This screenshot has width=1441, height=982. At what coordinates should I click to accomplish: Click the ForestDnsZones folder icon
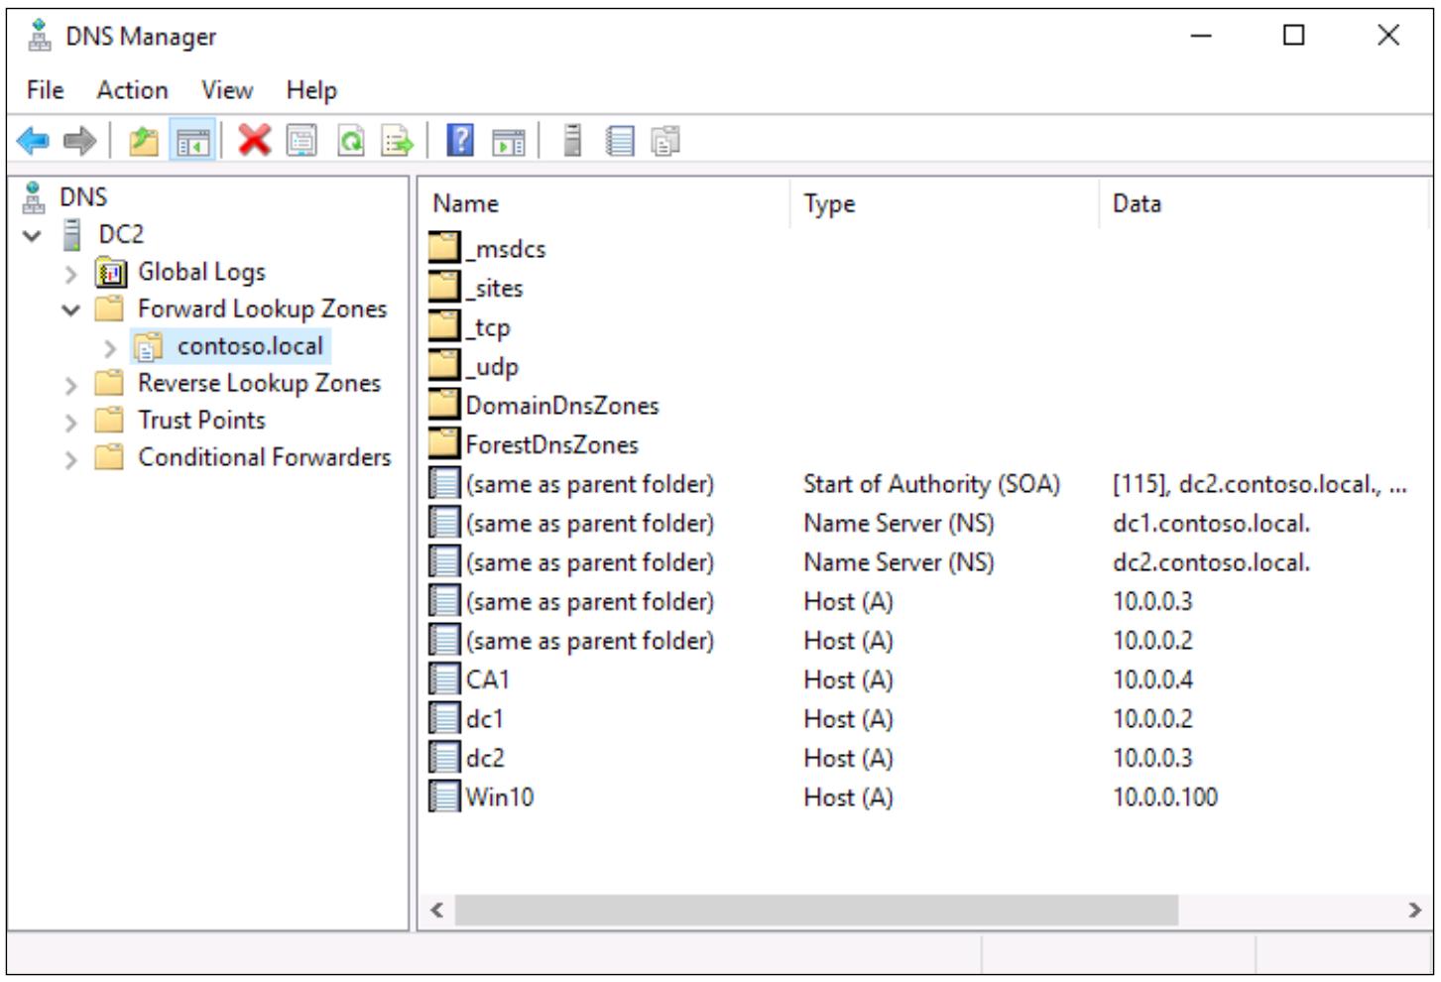click(x=445, y=444)
